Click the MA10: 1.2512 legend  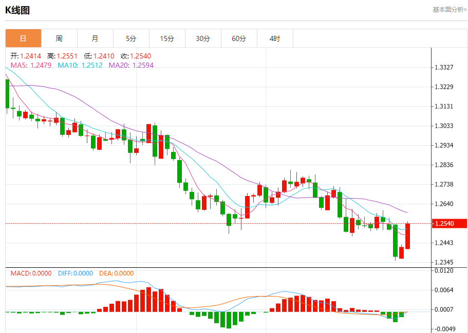click(80, 65)
